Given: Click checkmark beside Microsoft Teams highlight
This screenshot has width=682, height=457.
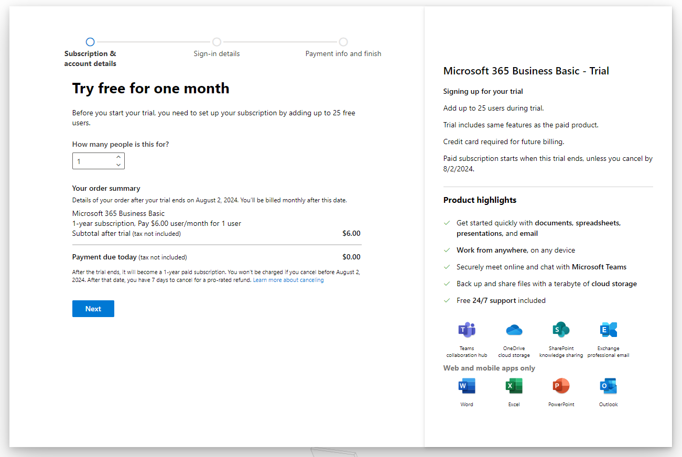Looking at the screenshot, I should pyautogui.click(x=447, y=267).
